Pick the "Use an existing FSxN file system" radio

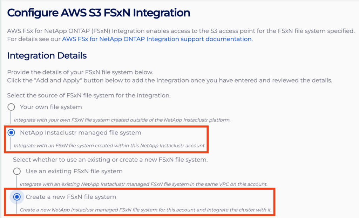pyautogui.click(x=17, y=171)
